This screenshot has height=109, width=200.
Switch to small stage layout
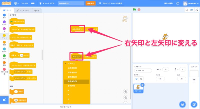[x=186, y=10]
